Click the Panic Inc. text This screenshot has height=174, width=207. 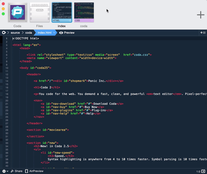pyautogui.click(x=97, y=81)
